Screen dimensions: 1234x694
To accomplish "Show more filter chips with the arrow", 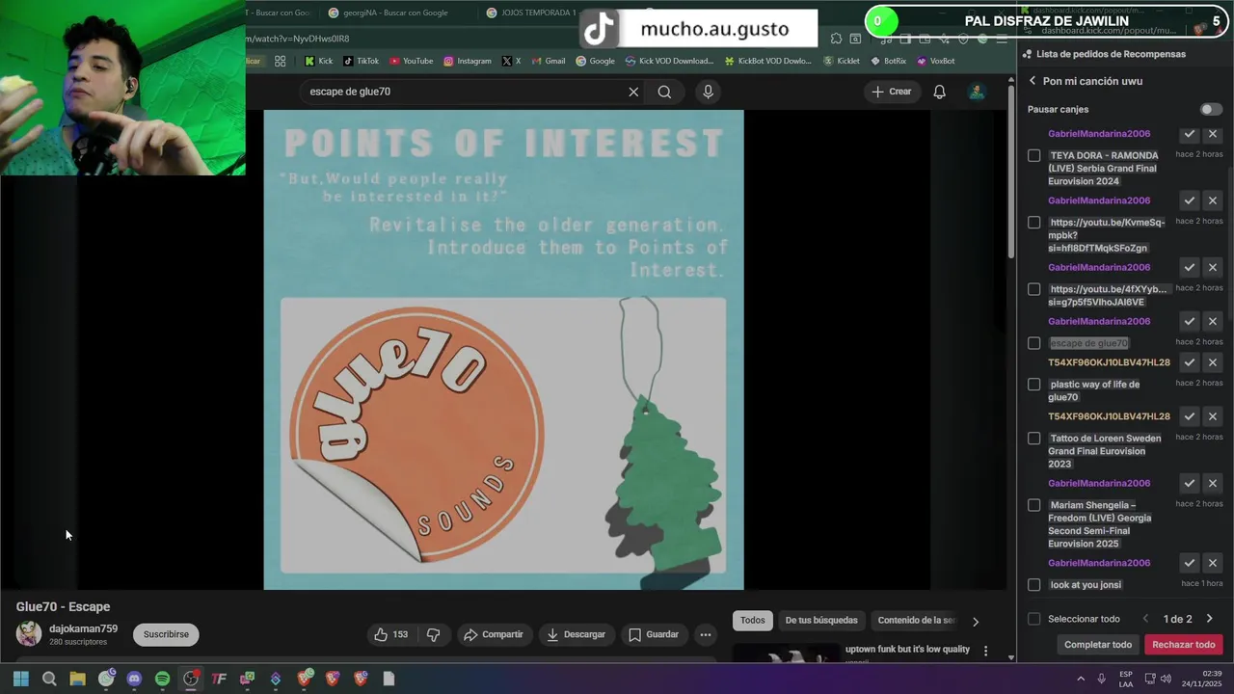I will point(975,622).
